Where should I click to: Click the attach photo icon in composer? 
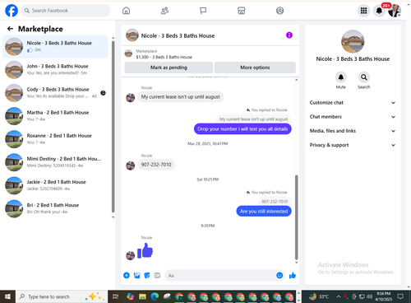(136, 275)
